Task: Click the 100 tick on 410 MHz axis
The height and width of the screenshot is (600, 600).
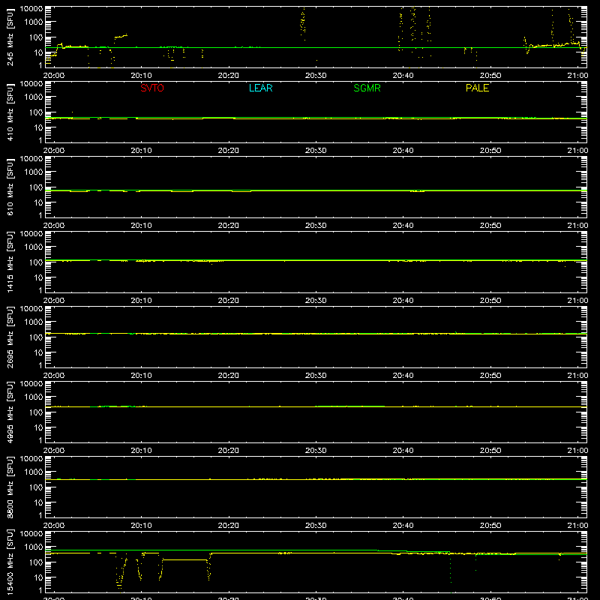Action: (37, 112)
